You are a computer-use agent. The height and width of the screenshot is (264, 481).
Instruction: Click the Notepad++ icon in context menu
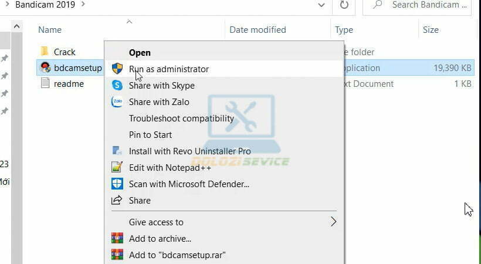[x=117, y=167]
